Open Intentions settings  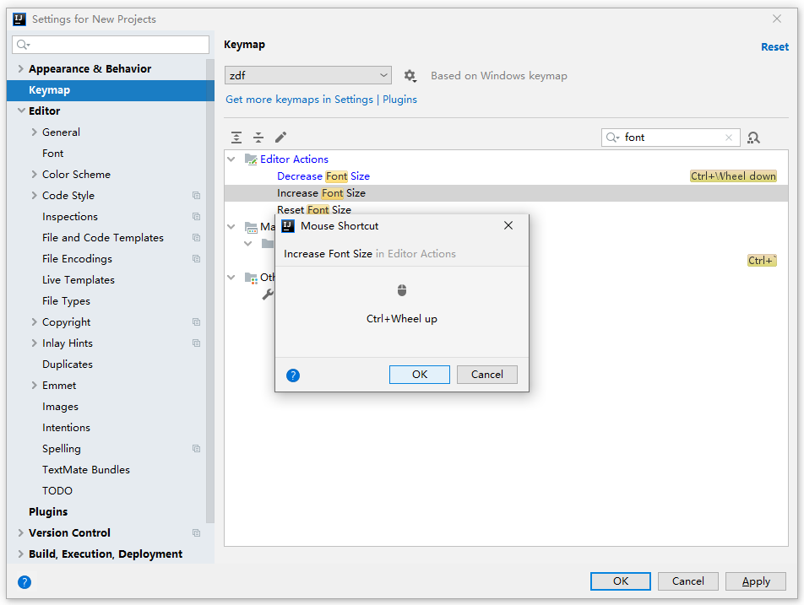click(66, 427)
